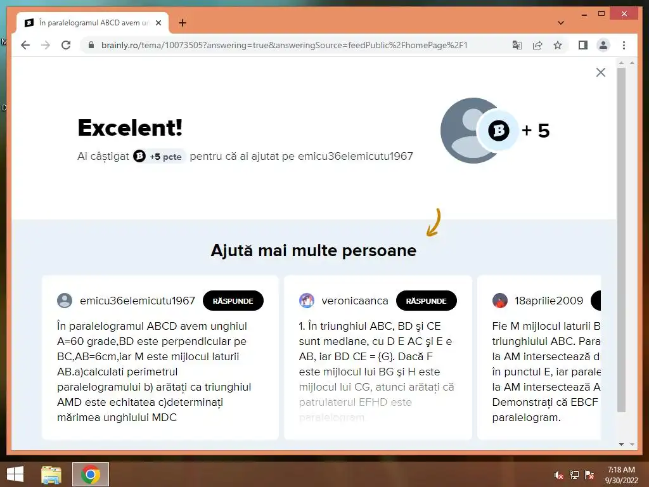Click the username 18aprilie2009

click(549, 301)
